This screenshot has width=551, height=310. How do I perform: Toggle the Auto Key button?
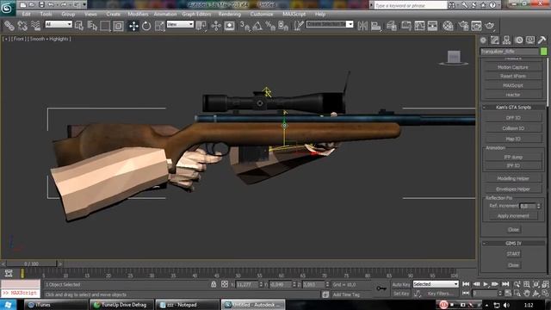click(401, 285)
